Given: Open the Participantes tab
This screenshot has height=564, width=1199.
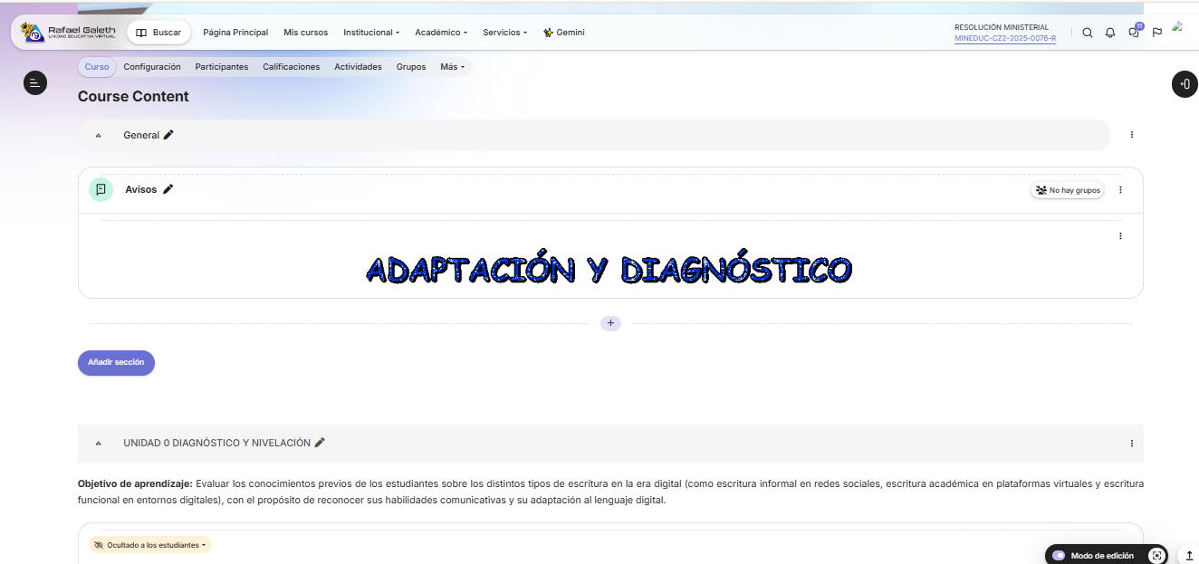Looking at the screenshot, I should point(221,67).
